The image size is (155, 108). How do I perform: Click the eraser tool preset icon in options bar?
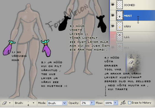pyautogui.click(x=4, y=103)
